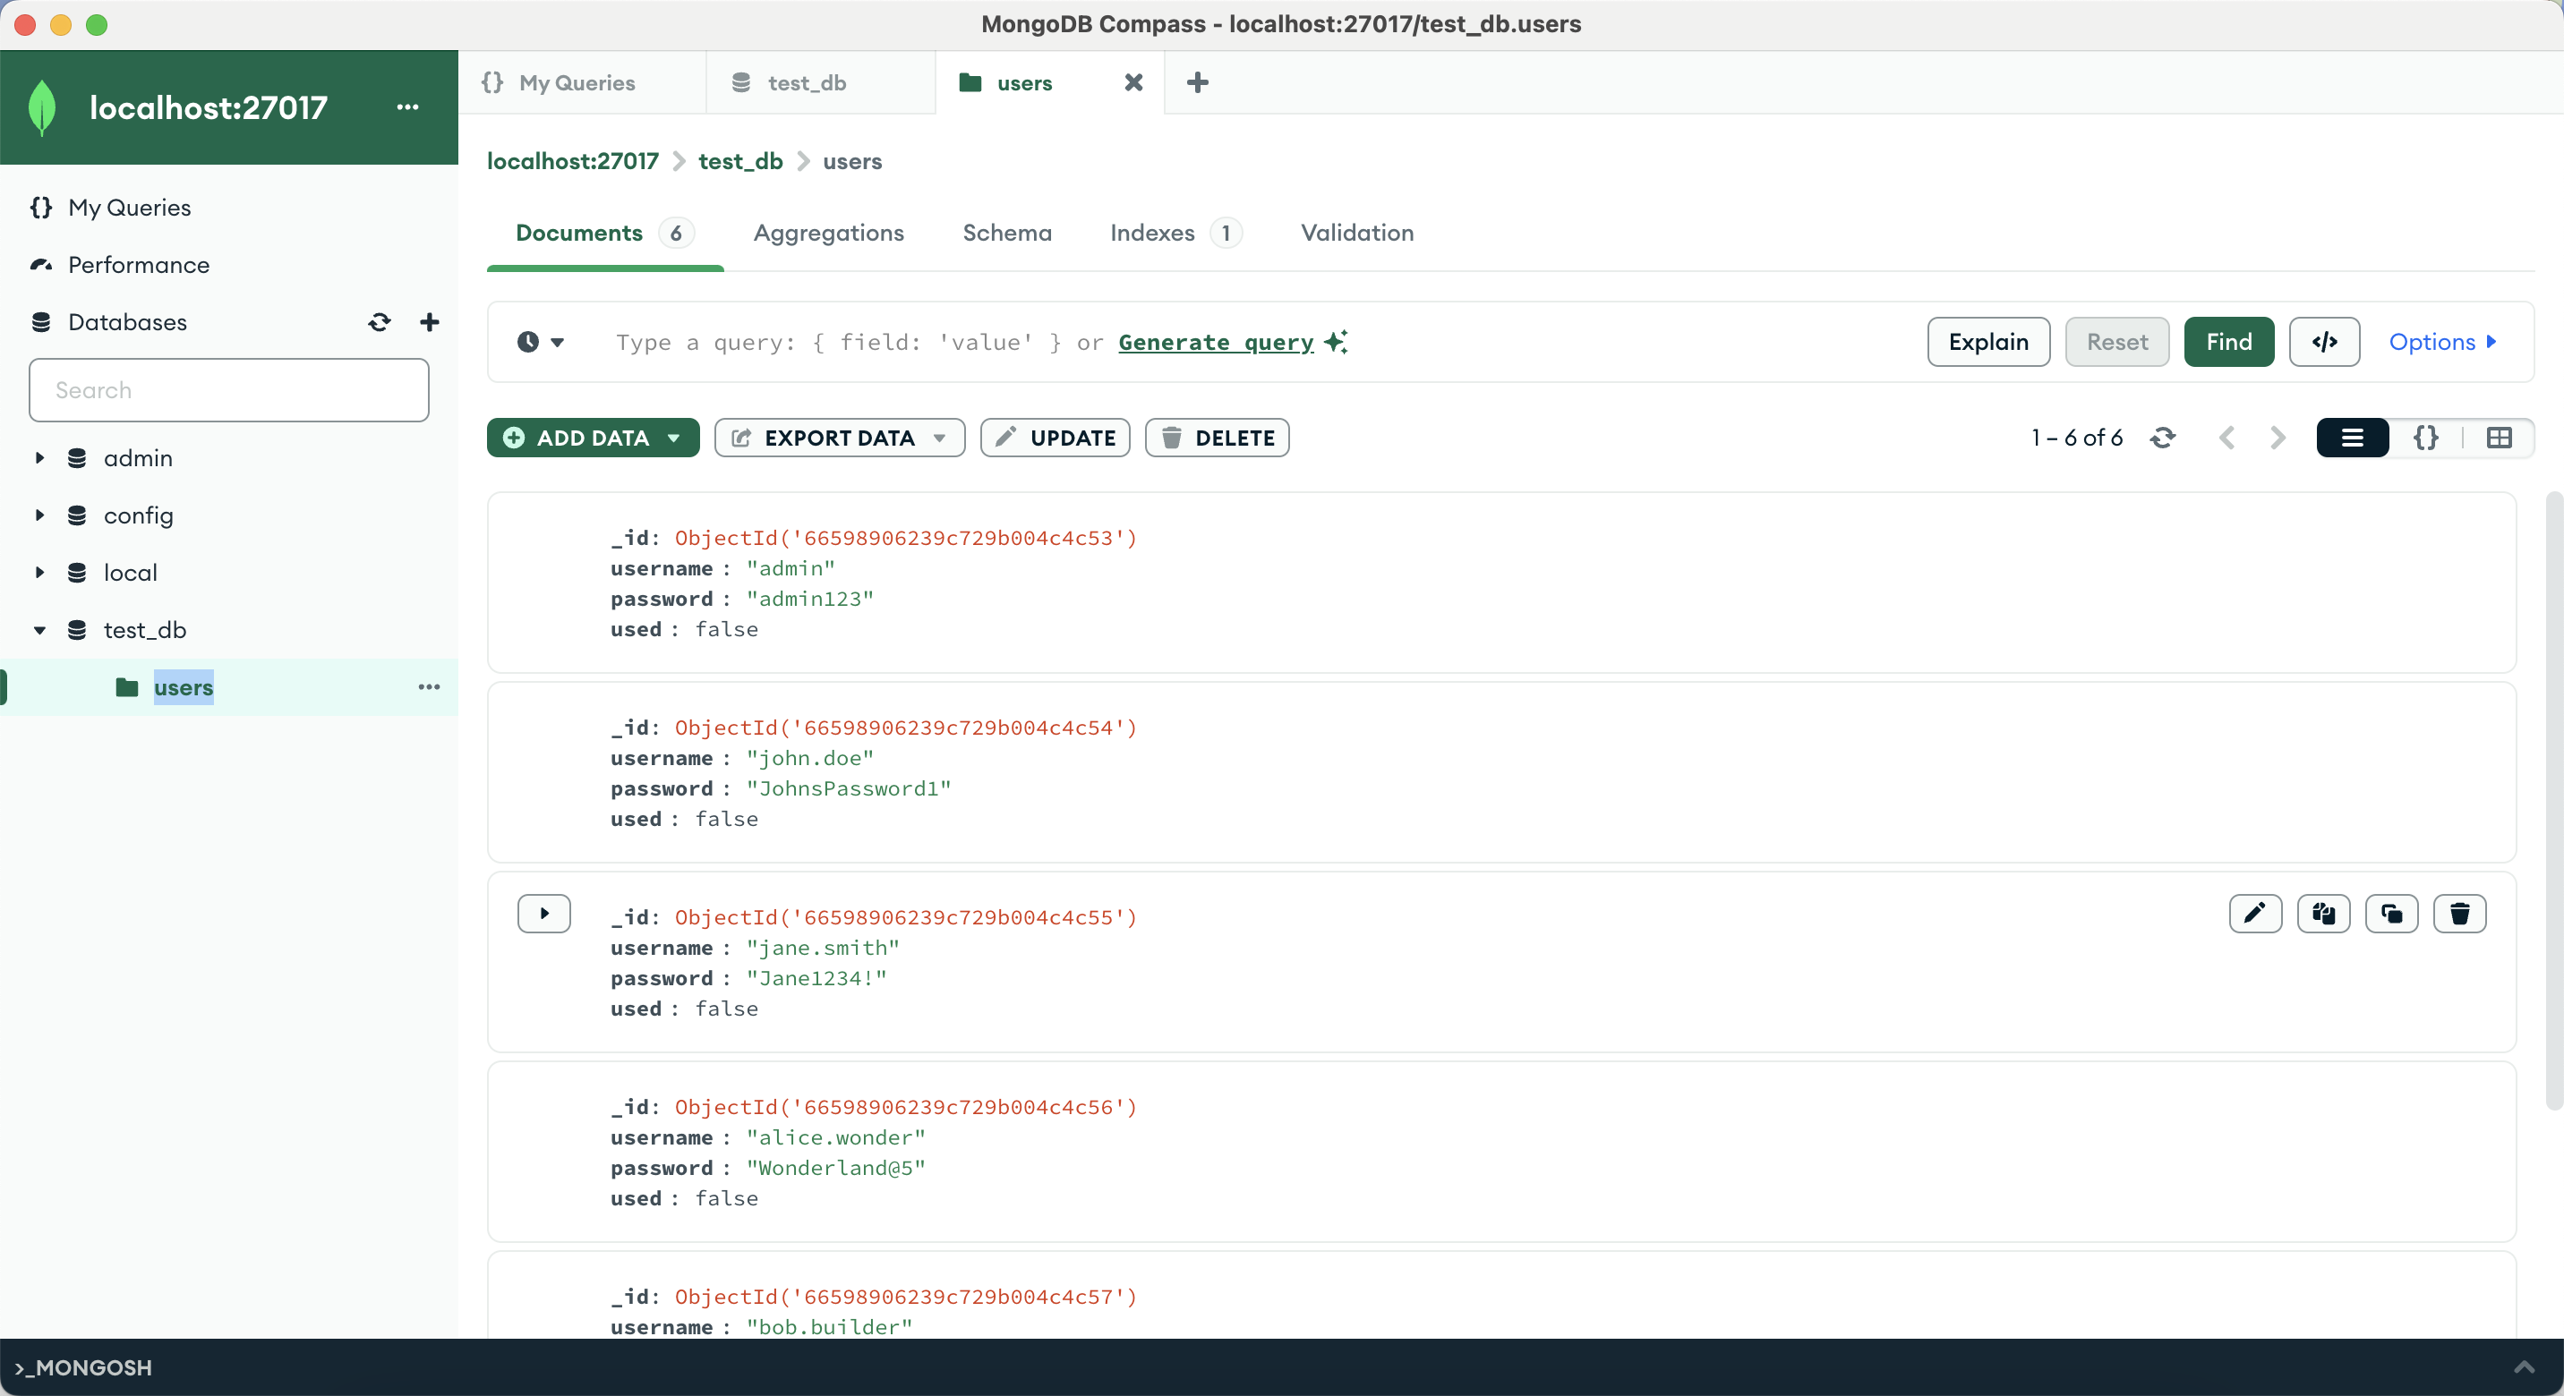Open the Schema tab
Image resolution: width=2564 pixels, height=1396 pixels.
1006,233
